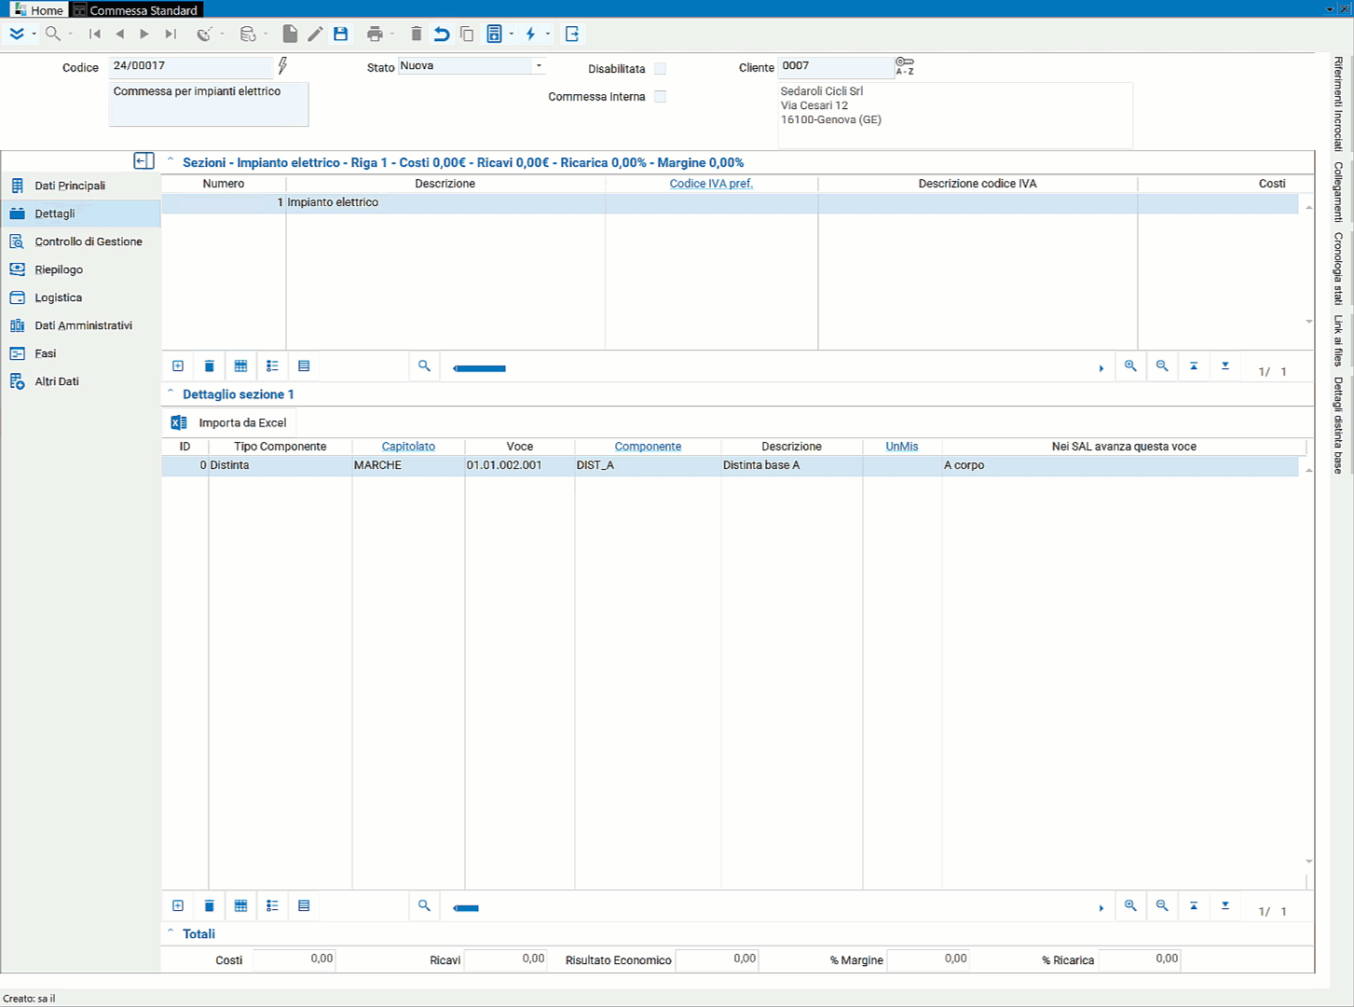The image size is (1354, 1007).
Task: Click the search magnifier in top toolbar
Action: [53, 34]
